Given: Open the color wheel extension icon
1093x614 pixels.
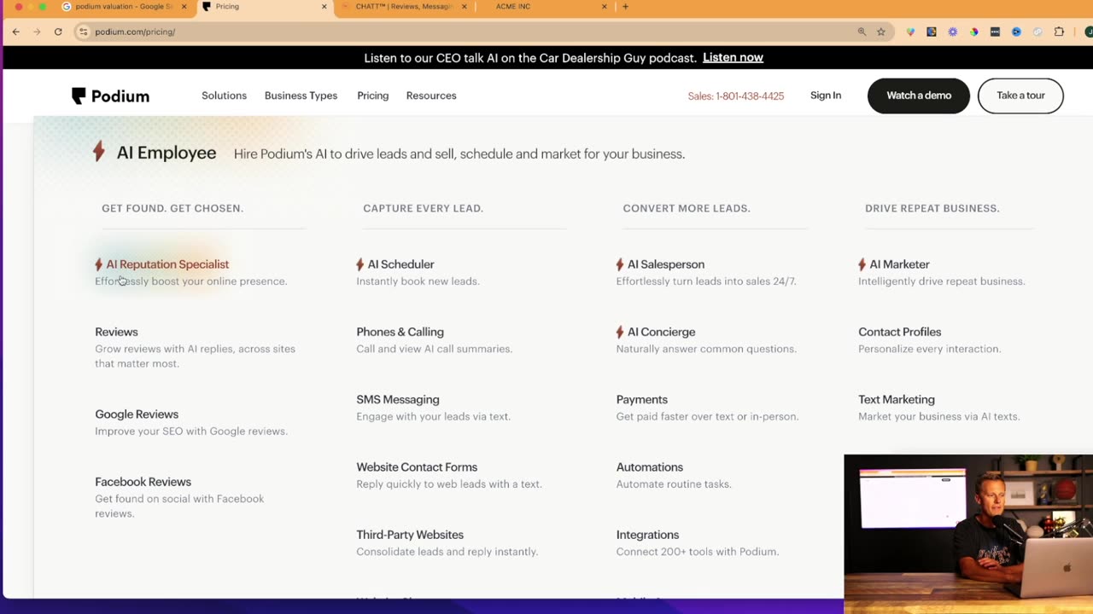Looking at the screenshot, I should click(974, 32).
